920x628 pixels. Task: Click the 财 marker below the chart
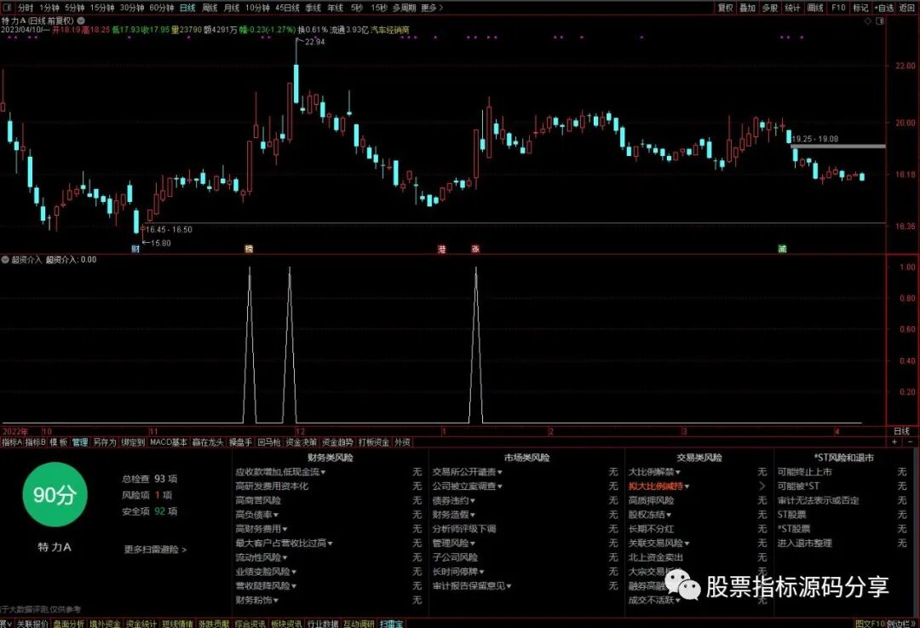(x=135, y=249)
